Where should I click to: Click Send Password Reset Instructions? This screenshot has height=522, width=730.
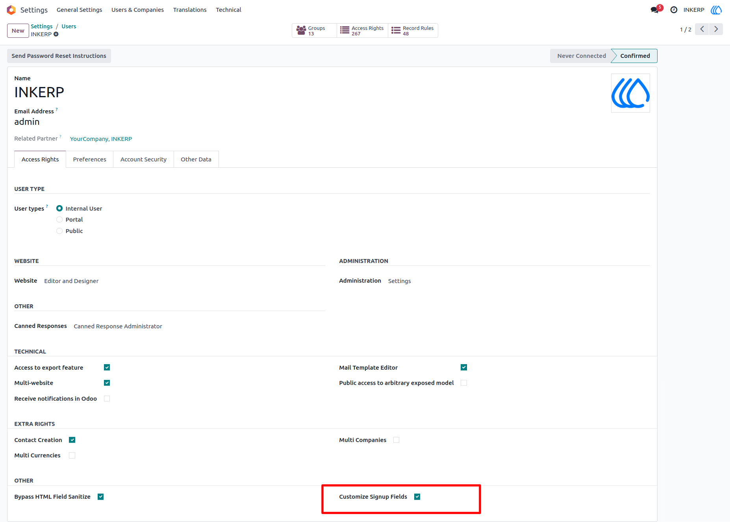(59, 56)
